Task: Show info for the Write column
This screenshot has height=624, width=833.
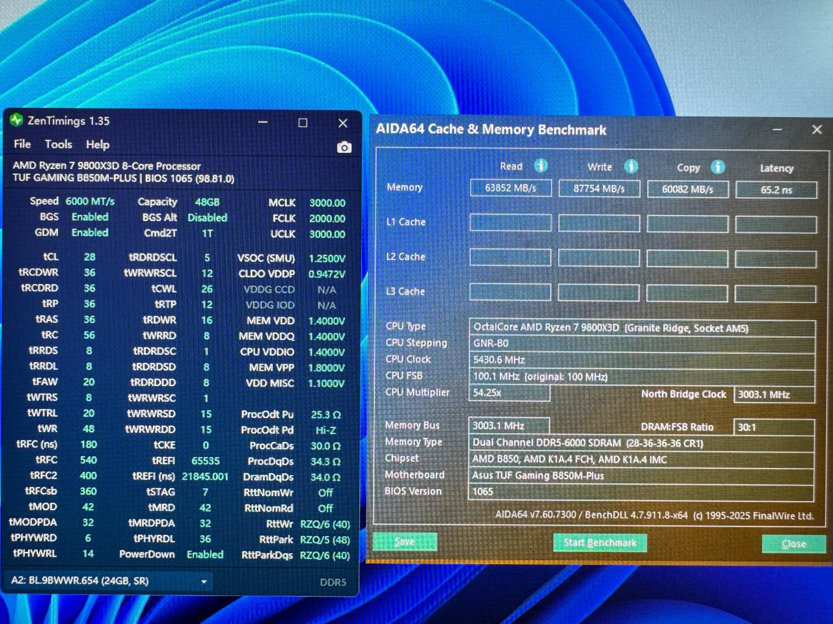Action: click(x=631, y=166)
